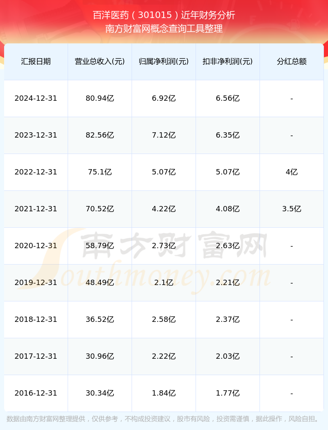Select the 4.08亿 cell

(228, 209)
